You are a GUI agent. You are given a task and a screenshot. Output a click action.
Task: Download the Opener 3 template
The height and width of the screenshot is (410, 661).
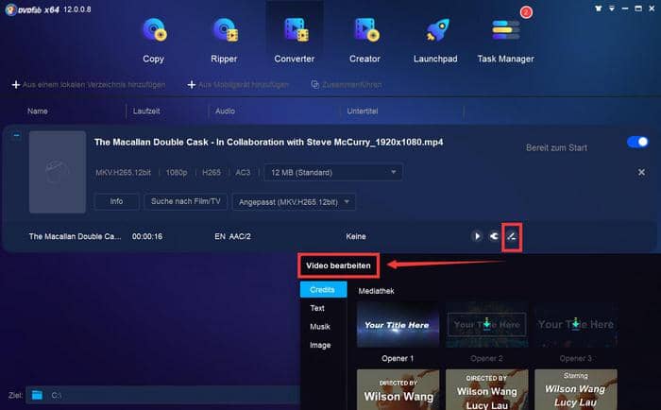576,324
